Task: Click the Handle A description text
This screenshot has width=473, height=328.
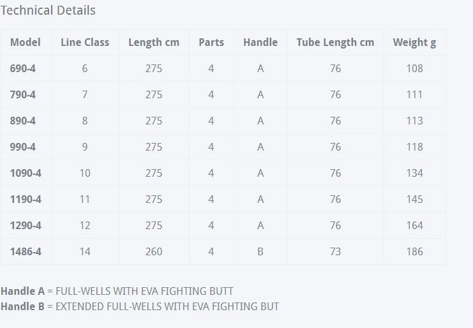Action: point(117,291)
